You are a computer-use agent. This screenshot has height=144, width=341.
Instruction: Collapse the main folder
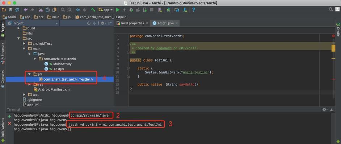click(24, 49)
